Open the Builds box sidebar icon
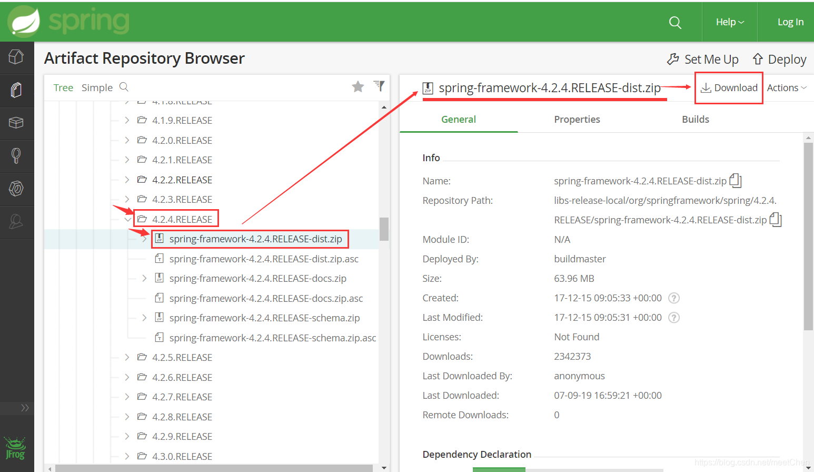The image size is (814, 472). 16,123
